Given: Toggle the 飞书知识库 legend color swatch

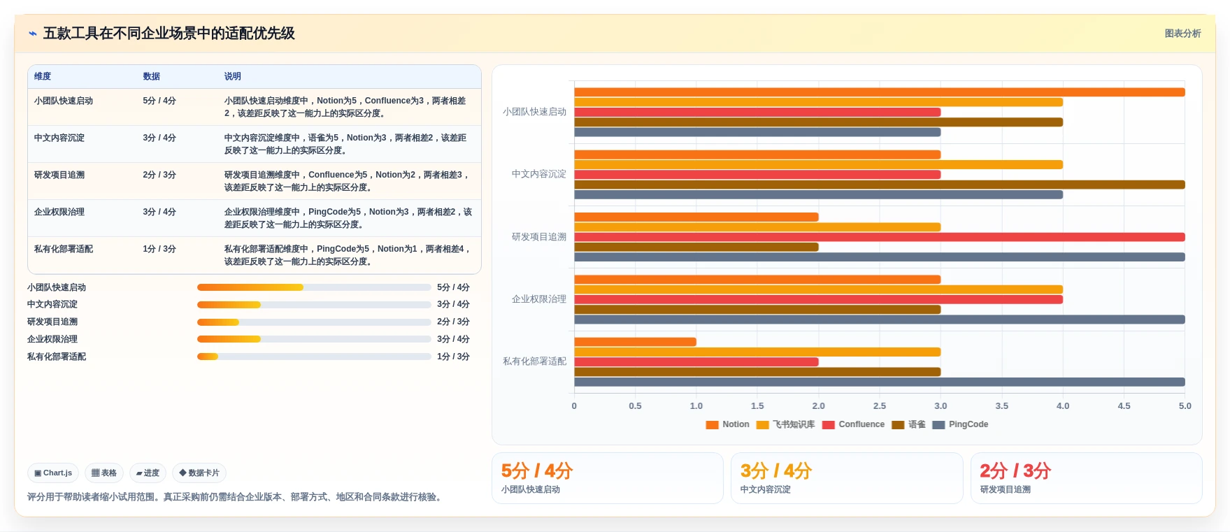Looking at the screenshot, I should pos(762,425).
